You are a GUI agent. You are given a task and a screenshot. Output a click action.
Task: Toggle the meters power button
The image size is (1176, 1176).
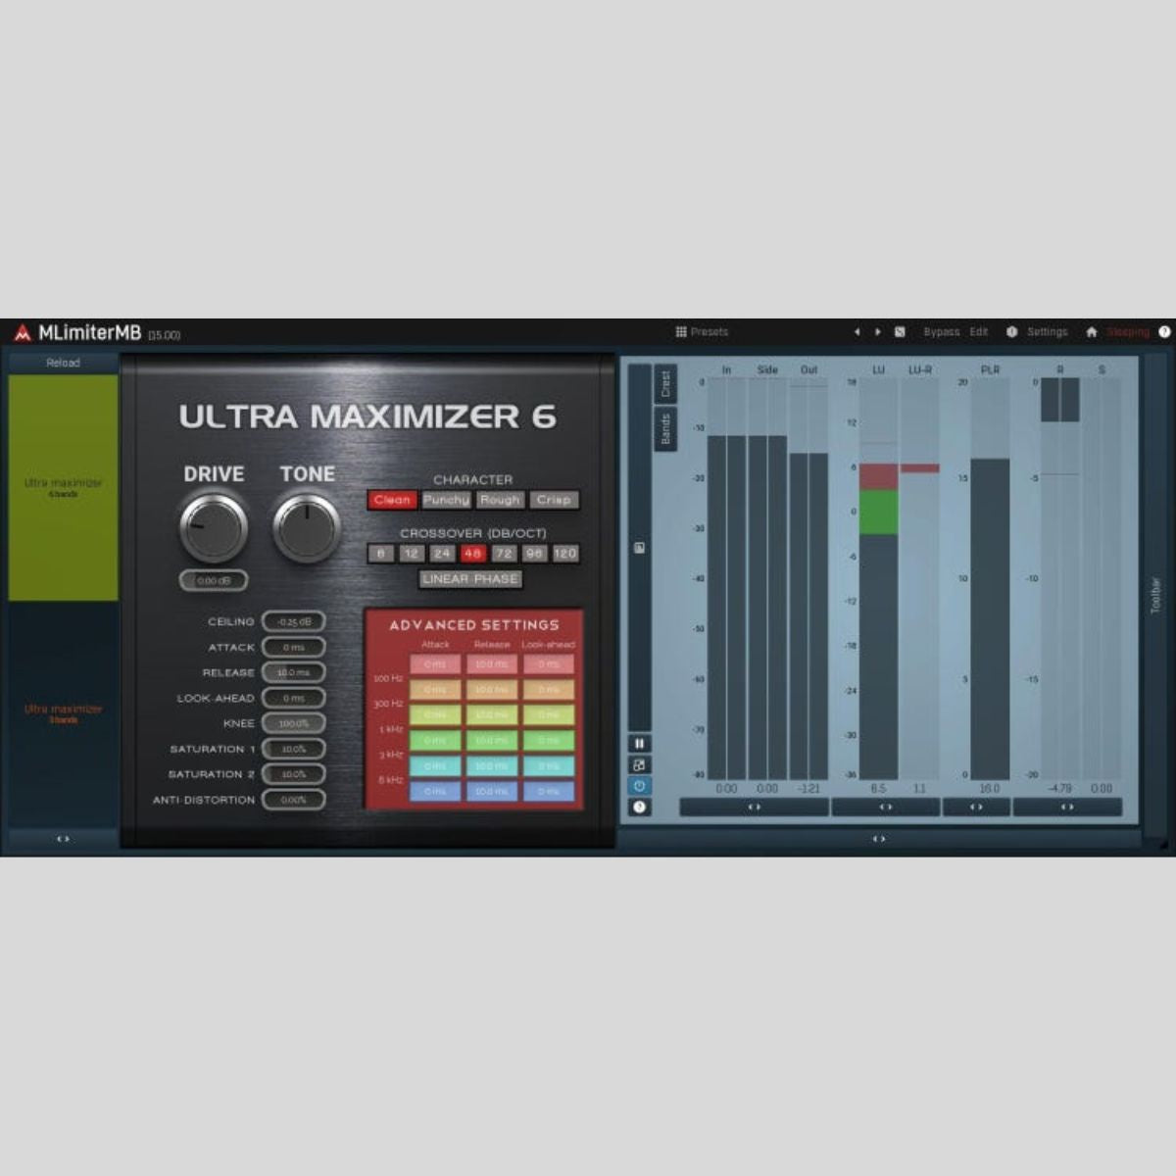point(640,786)
